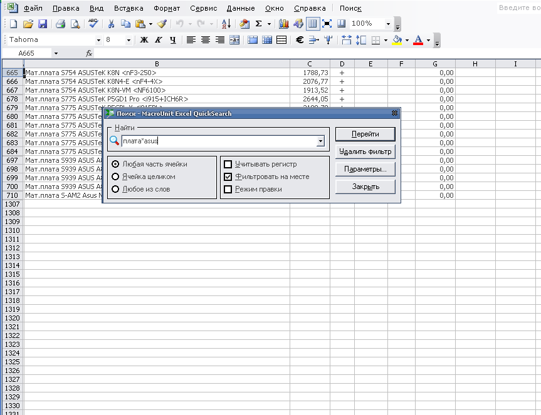
Task: Click the Save (floppy disk) icon
Action: click(x=43, y=24)
